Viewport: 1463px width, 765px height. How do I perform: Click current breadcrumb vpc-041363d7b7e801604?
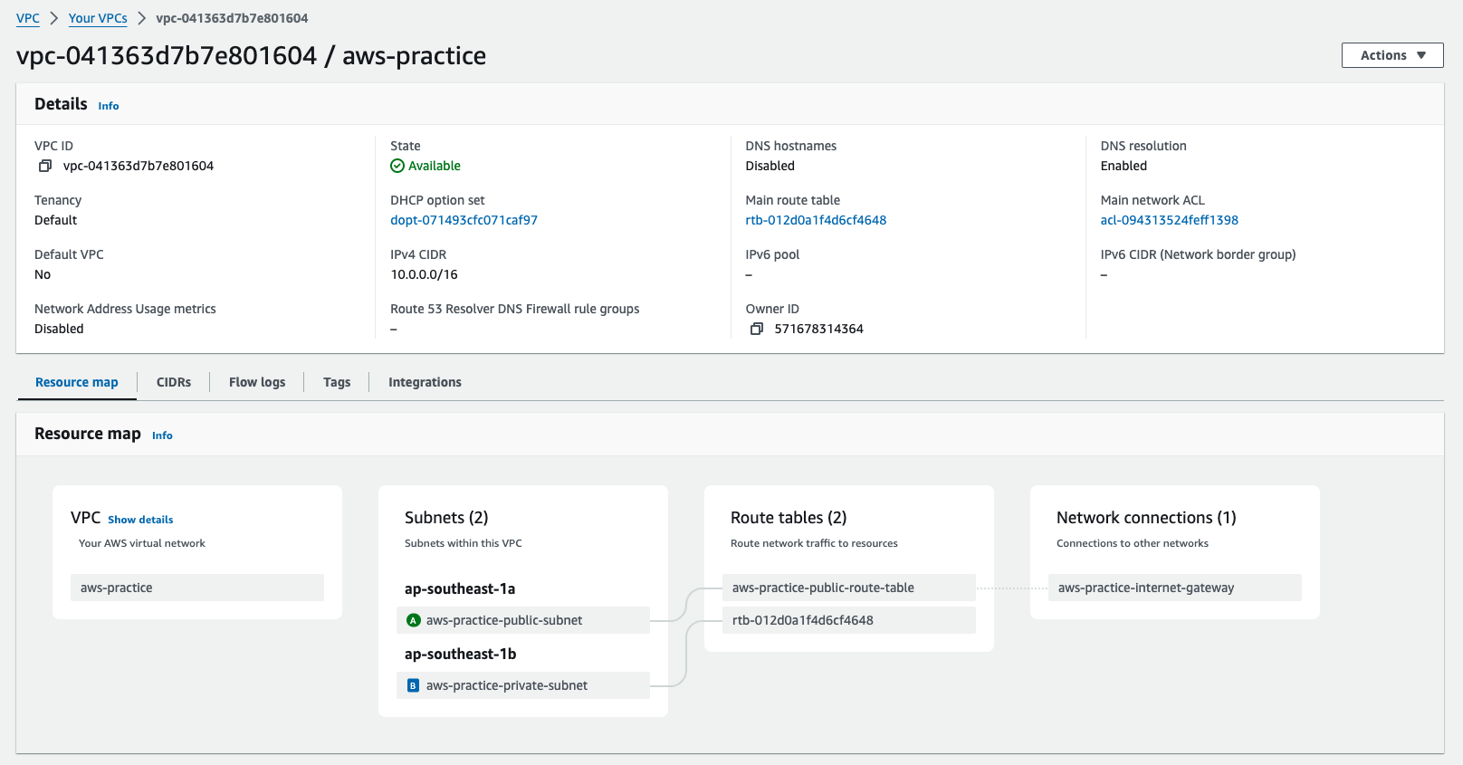pyautogui.click(x=232, y=18)
